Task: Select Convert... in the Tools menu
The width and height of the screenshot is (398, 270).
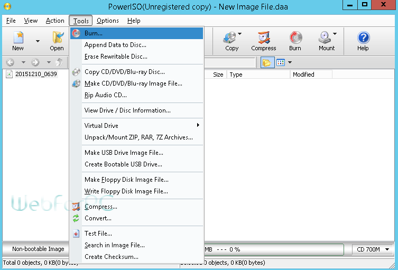Action: point(136,218)
